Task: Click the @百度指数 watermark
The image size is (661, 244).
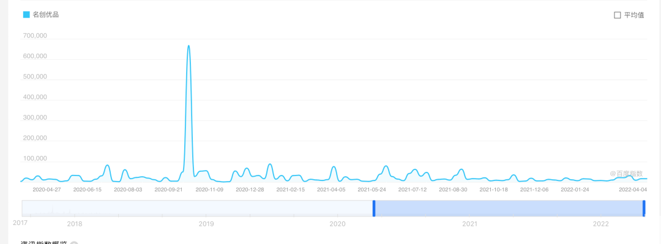Action: pyautogui.click(x=626, y=173)
